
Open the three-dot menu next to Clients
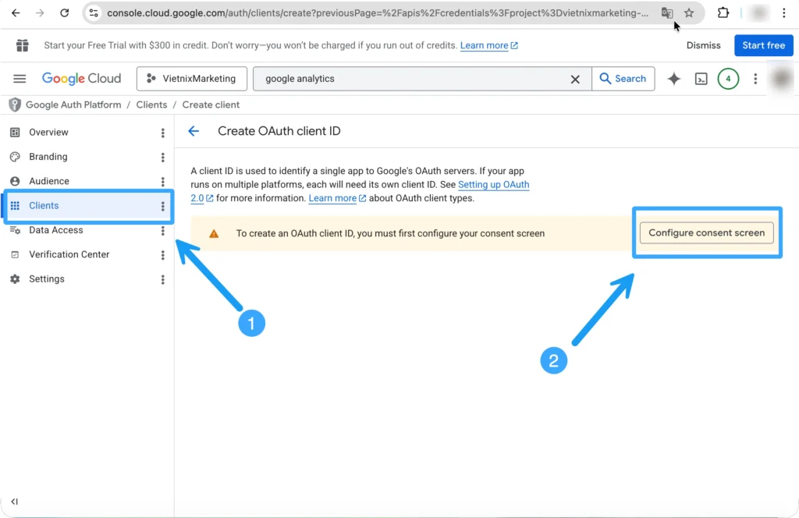[162, 205]
